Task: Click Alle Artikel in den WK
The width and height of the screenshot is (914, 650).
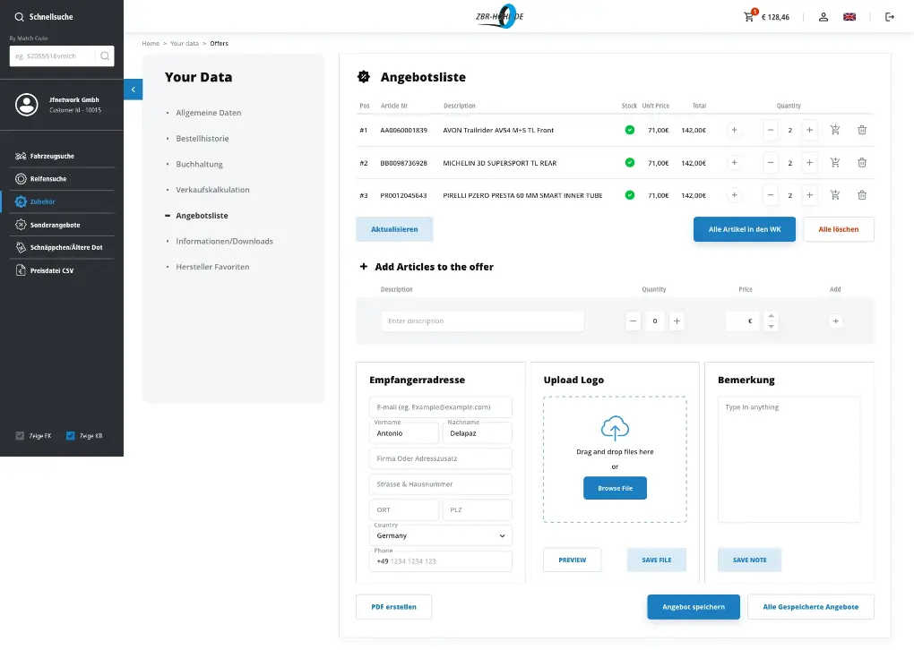Action: tap(745, 229)
